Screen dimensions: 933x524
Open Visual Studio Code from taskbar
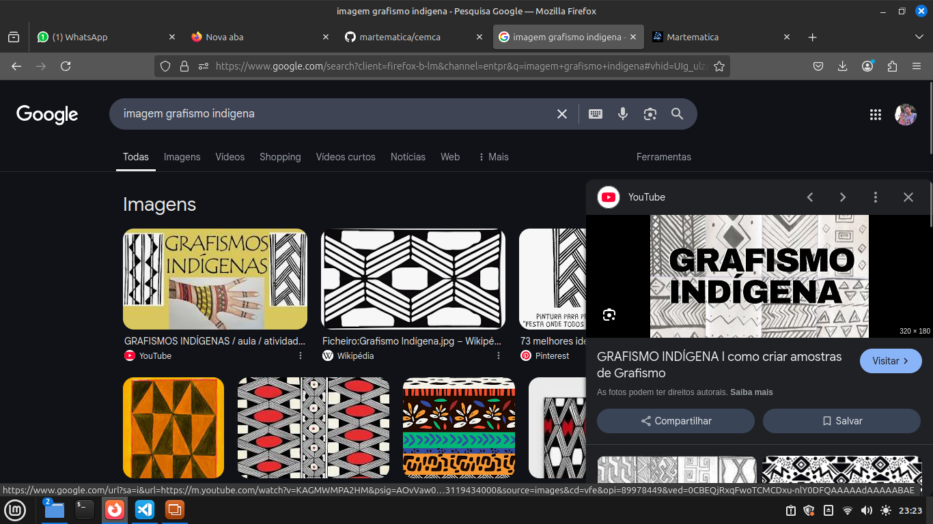point(145,510)
